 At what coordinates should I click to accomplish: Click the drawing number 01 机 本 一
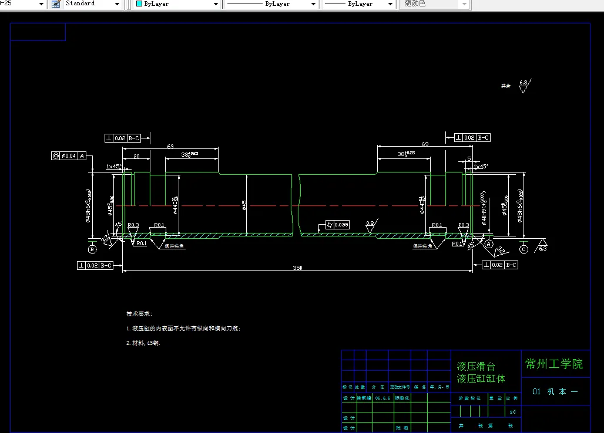[555, 391]
